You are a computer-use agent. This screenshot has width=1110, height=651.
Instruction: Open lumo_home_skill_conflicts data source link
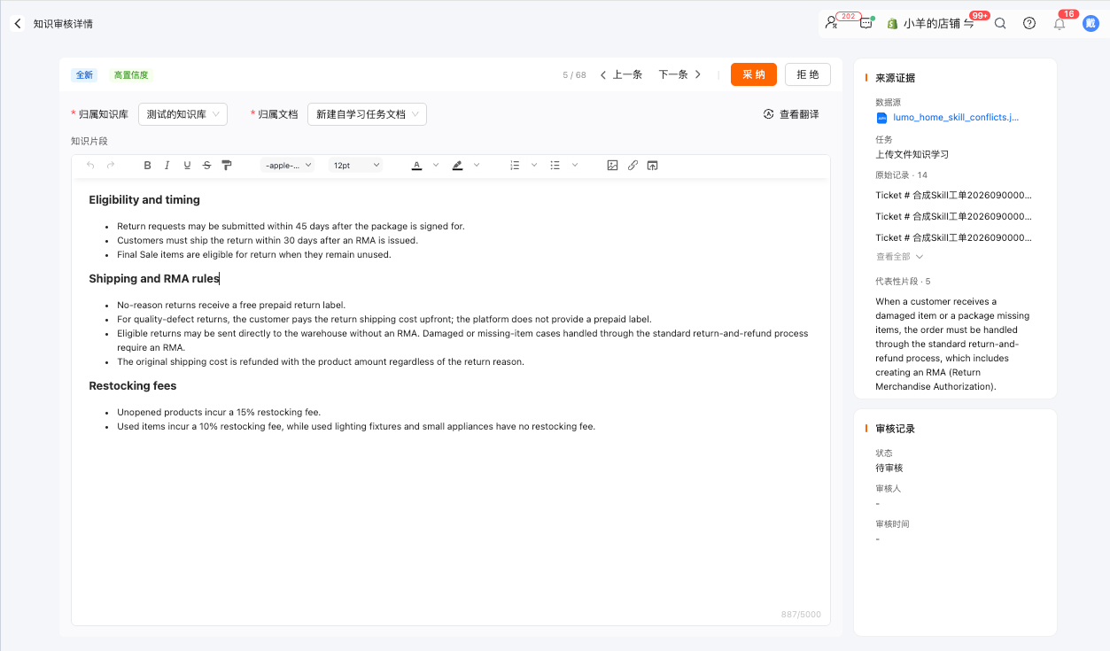(x=948, y=117)
